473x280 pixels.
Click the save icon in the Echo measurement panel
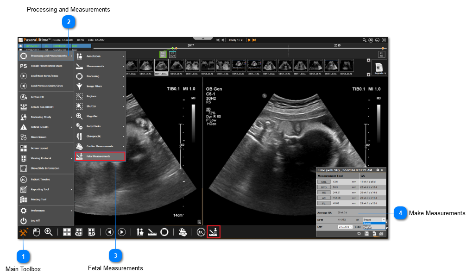366,233
